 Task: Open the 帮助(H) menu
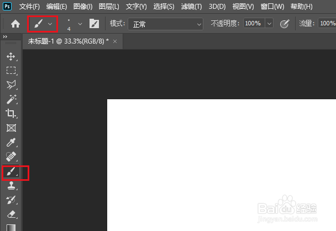[x=301, y=7]
